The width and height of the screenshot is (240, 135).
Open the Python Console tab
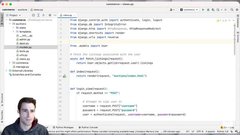(x=88, y=127)
